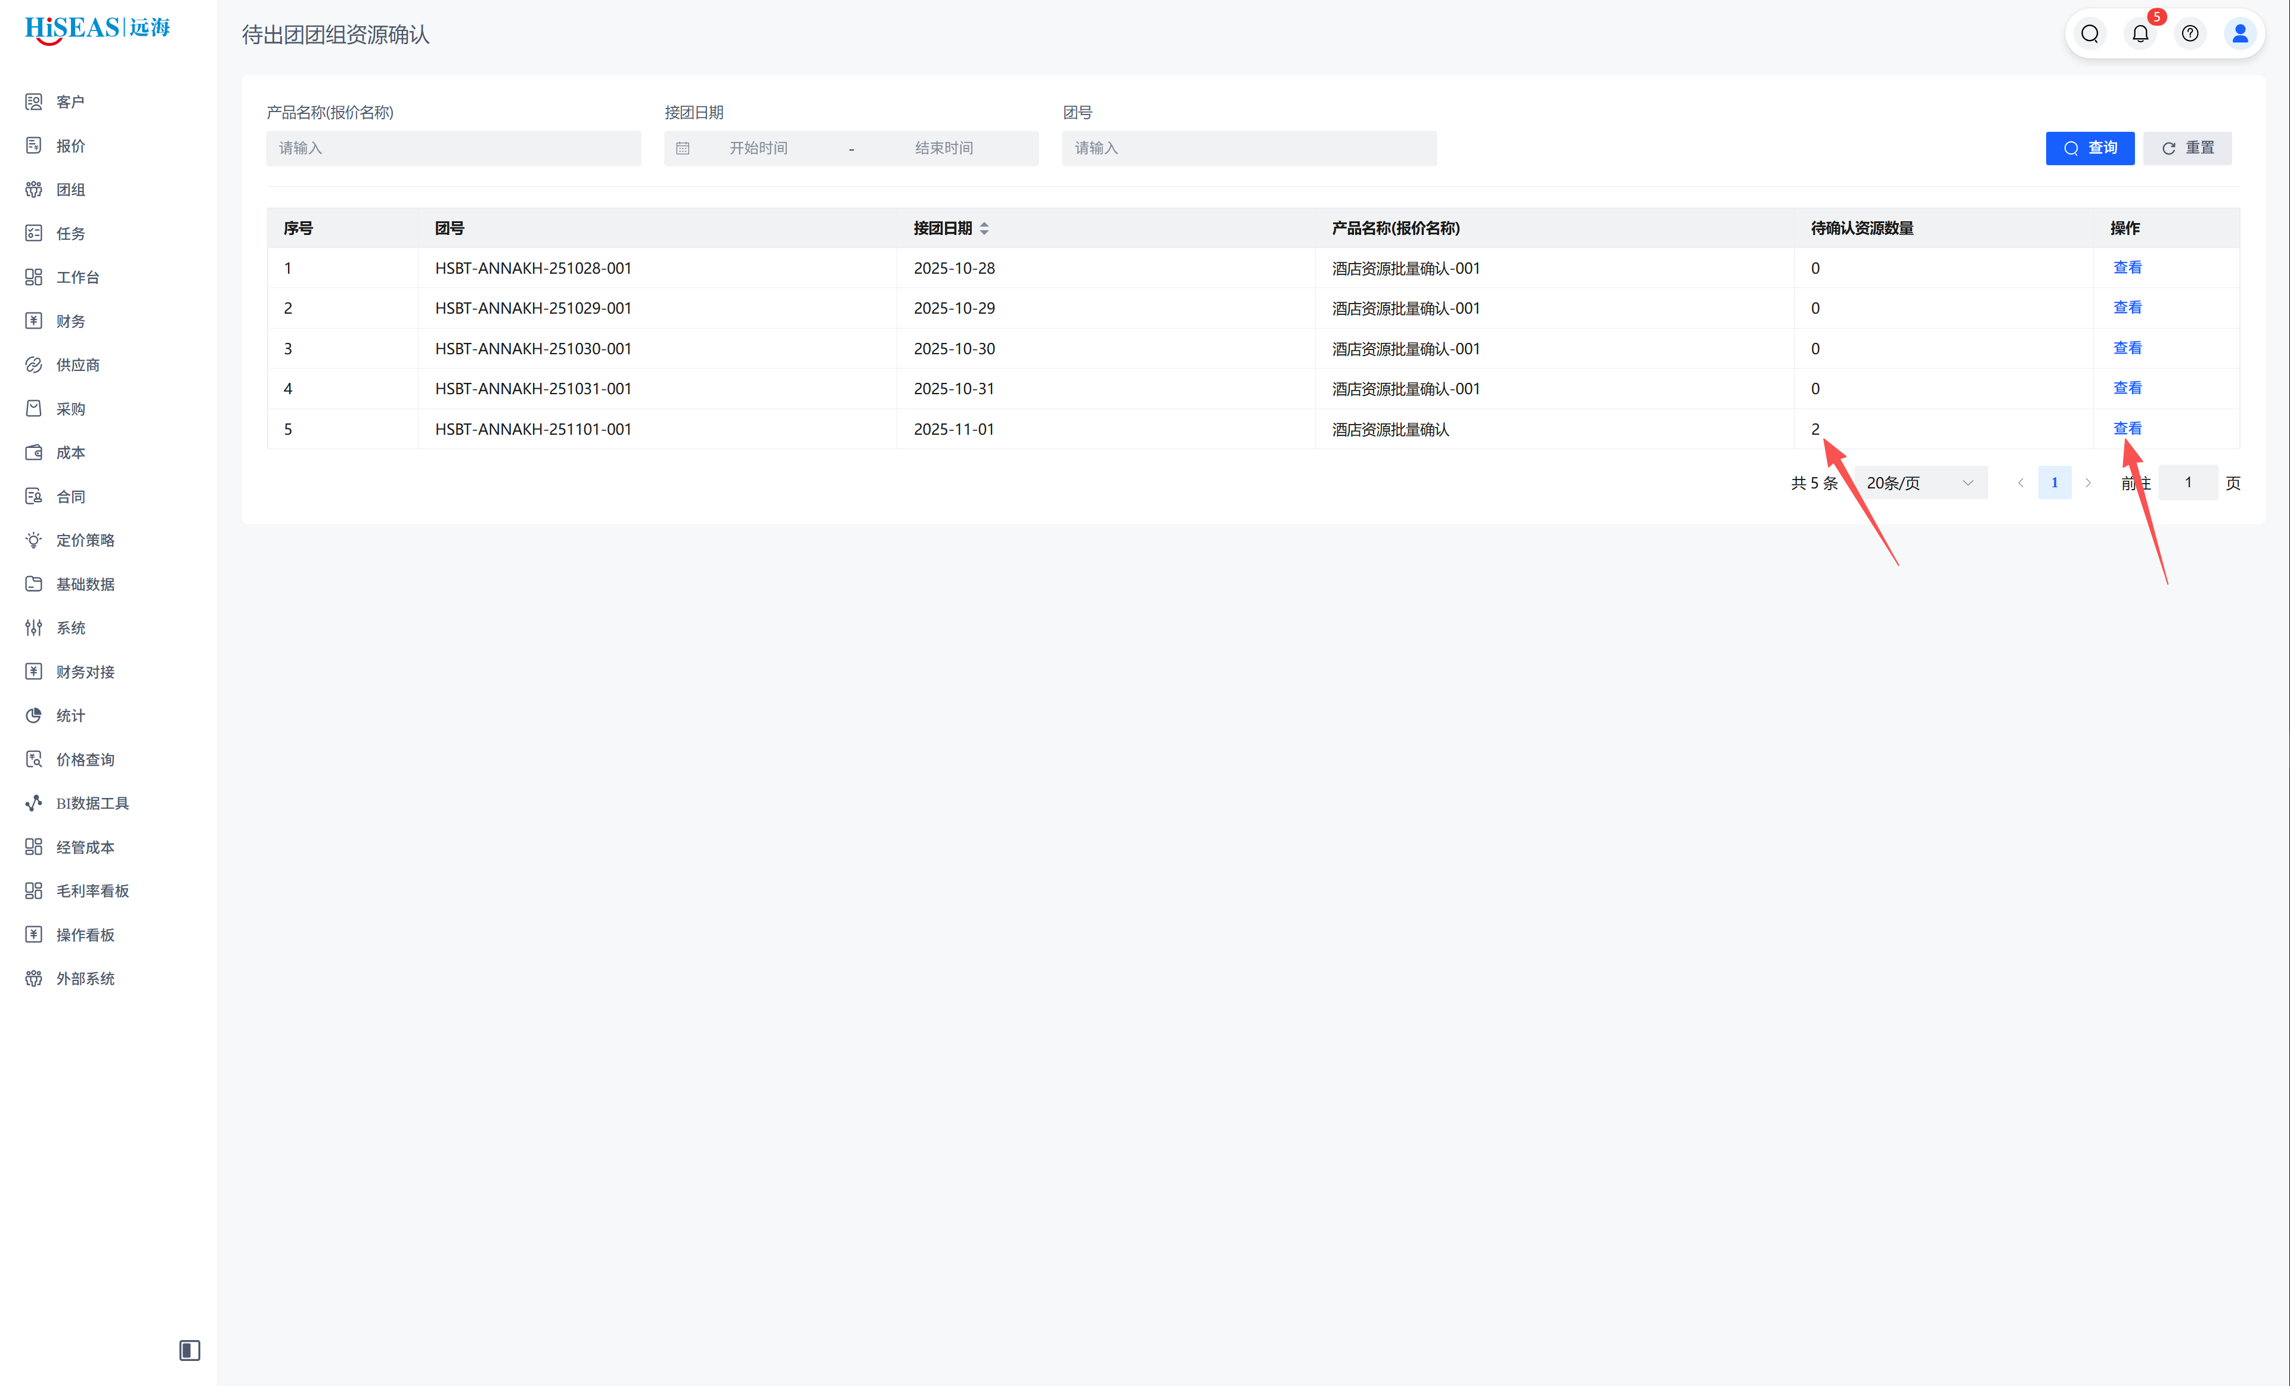
Task: Go to previous page arrow
Action: 2021,482
